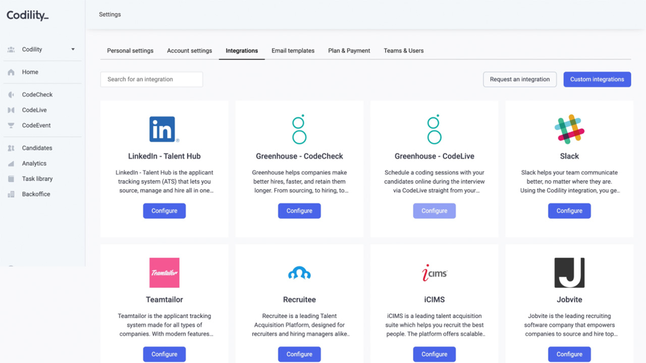Click the Greenhouse - CodeCheck logo
646x363 pixels.
(x=299, y=130)
